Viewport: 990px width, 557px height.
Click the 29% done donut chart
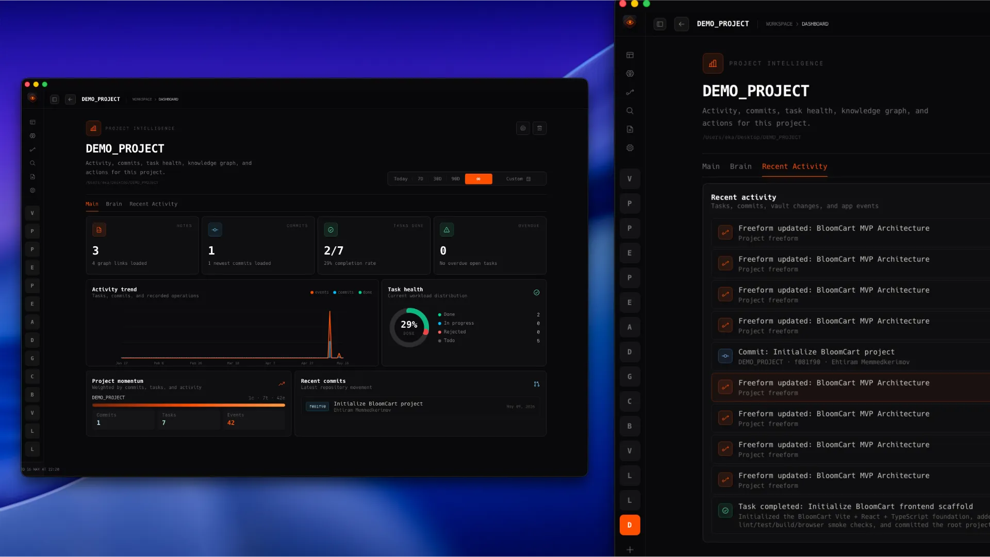409,328
